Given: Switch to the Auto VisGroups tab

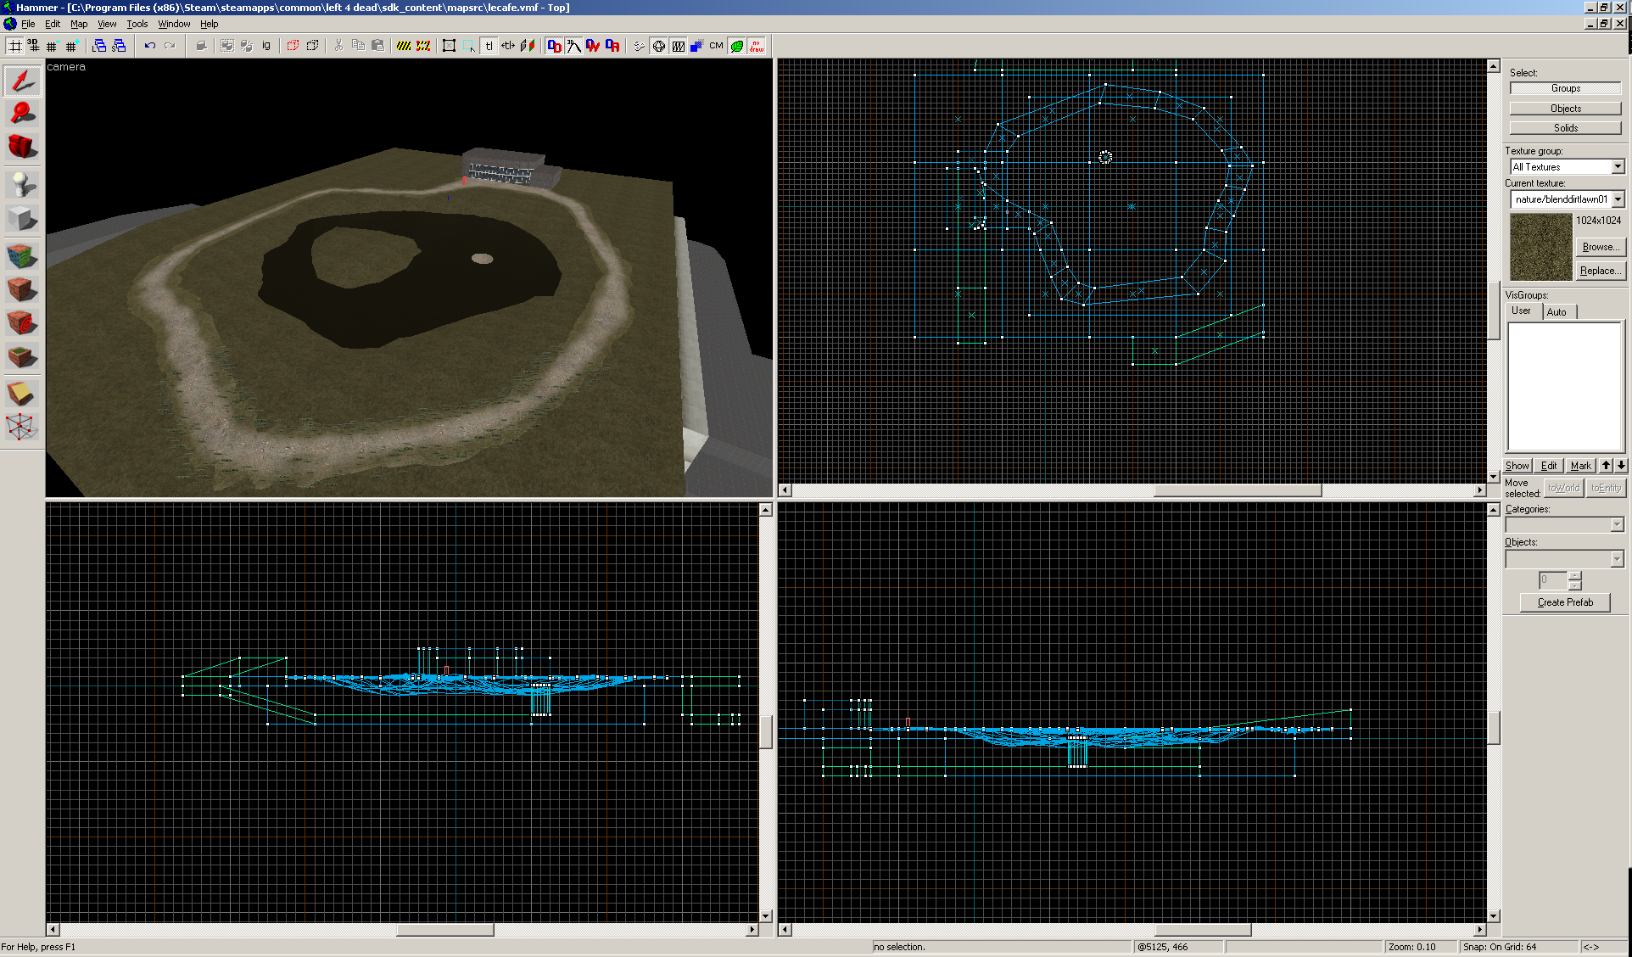Looking at the screenshot, I should coord(1557,311).
